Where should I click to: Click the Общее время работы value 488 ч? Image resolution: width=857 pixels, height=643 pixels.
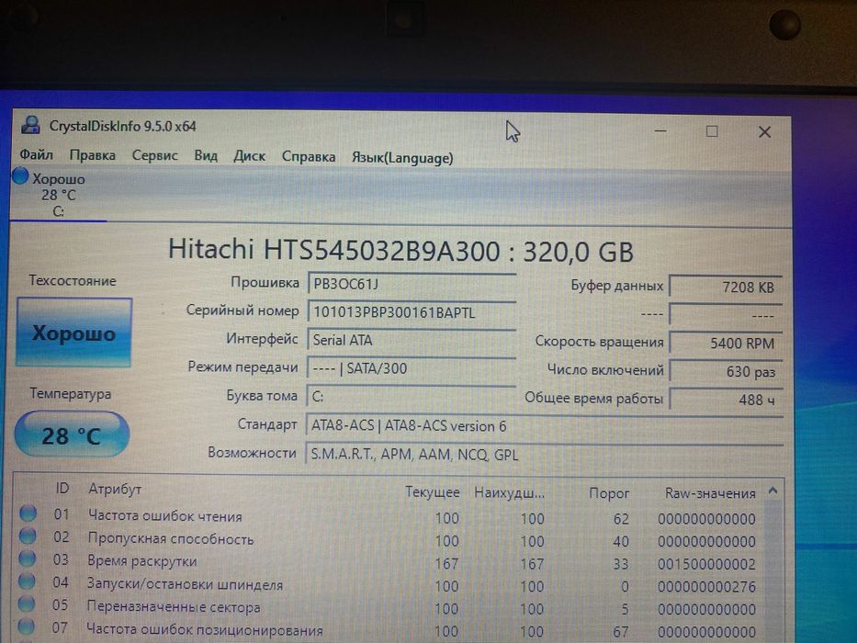[726, 400]
